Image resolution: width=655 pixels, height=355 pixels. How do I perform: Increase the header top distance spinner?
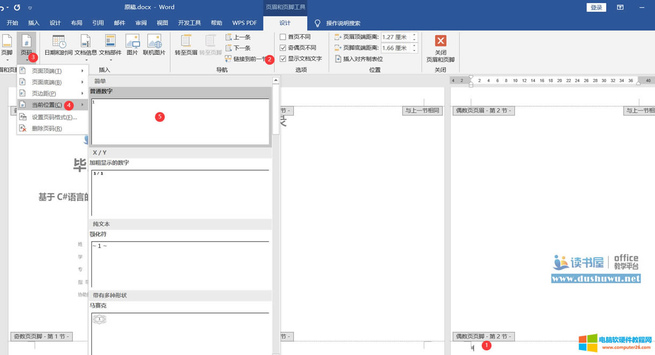[414, 35]
